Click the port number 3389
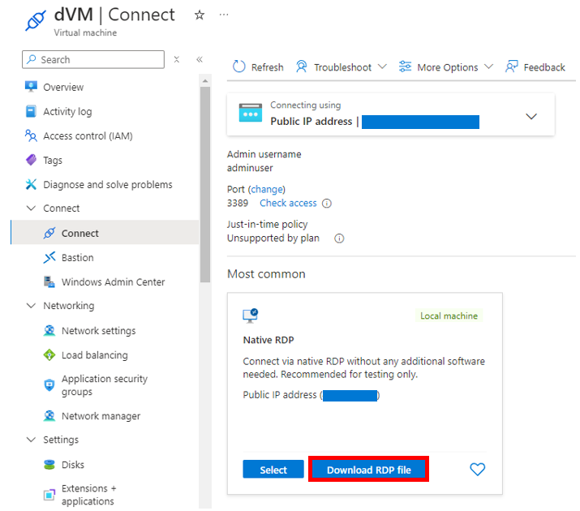This screenshot has height=511, width=580. [x=238, y=203]
